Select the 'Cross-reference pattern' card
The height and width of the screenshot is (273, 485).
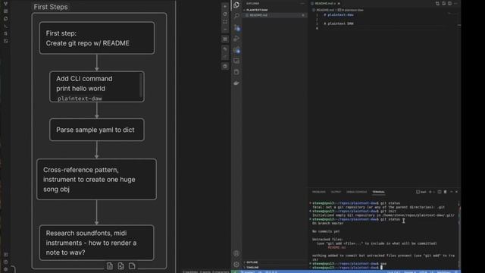[96, 180]
